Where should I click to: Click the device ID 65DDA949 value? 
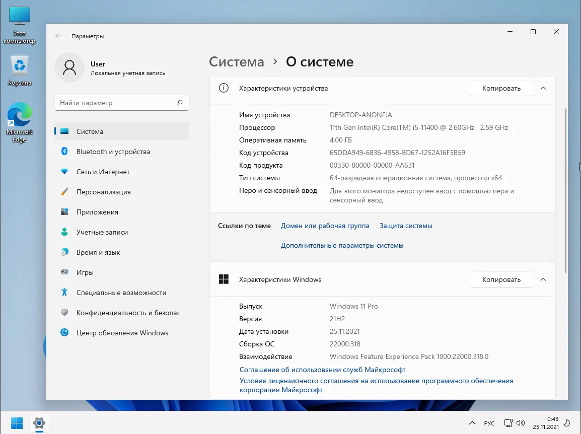pos(397,153)
